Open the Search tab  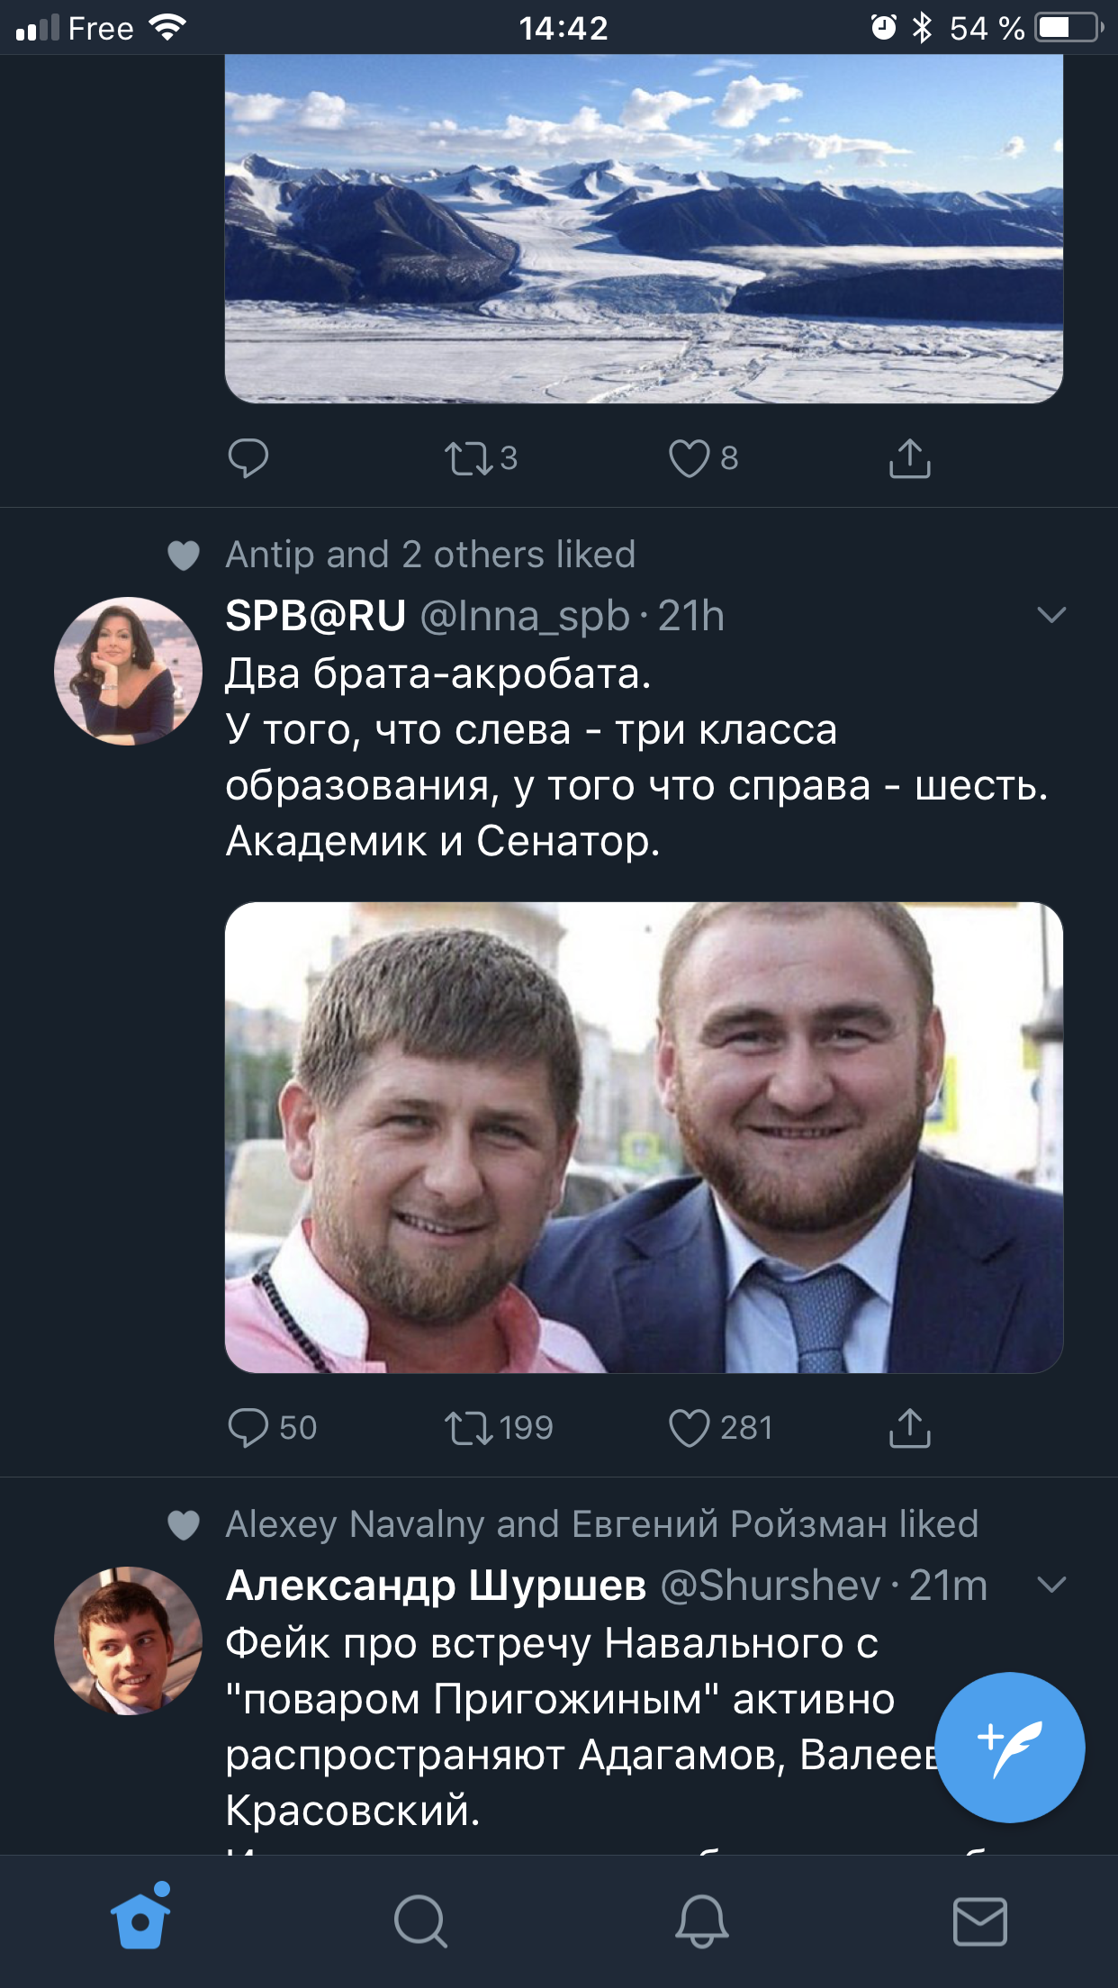click(420, 1920)
